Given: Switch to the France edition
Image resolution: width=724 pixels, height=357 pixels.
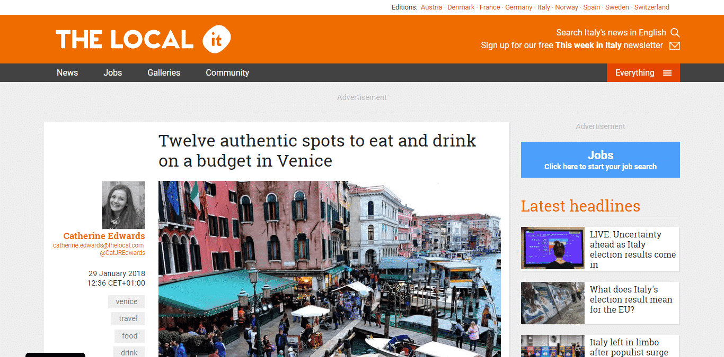Looking at the screenshot, I should click(x=490, y=7).
